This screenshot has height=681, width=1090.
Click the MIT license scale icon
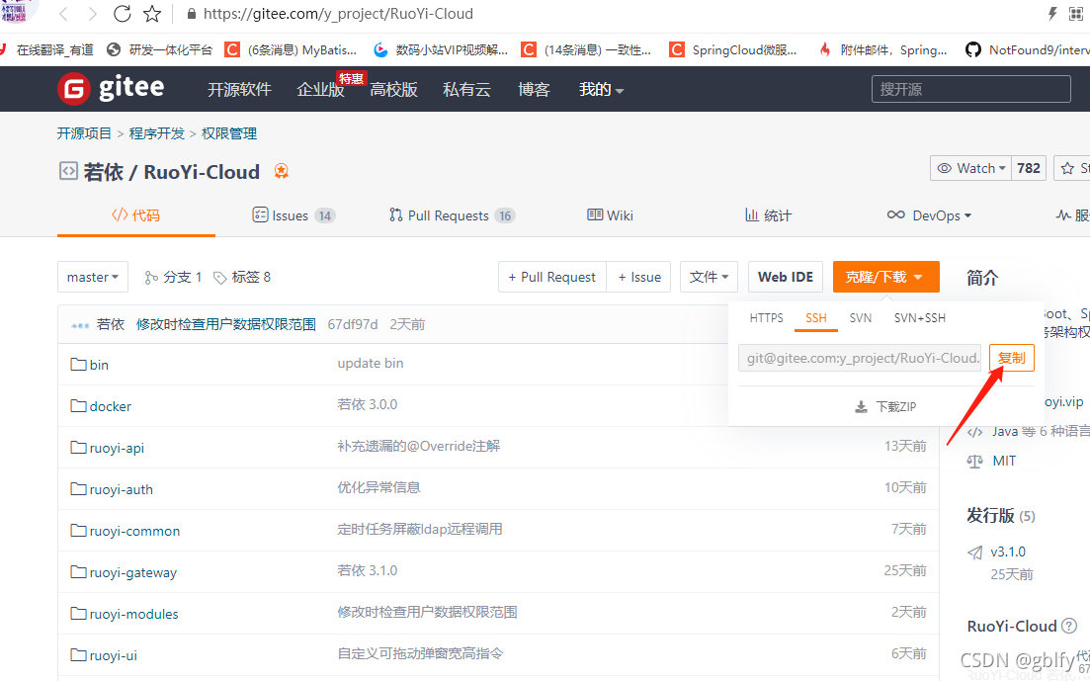point(974,462)
